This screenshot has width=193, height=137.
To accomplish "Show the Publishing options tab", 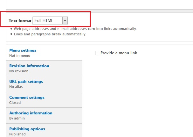I will click(x=27, y=129).
